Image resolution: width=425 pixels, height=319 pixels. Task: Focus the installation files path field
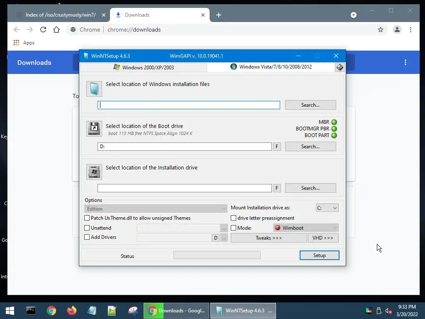(x=189, y=105)
